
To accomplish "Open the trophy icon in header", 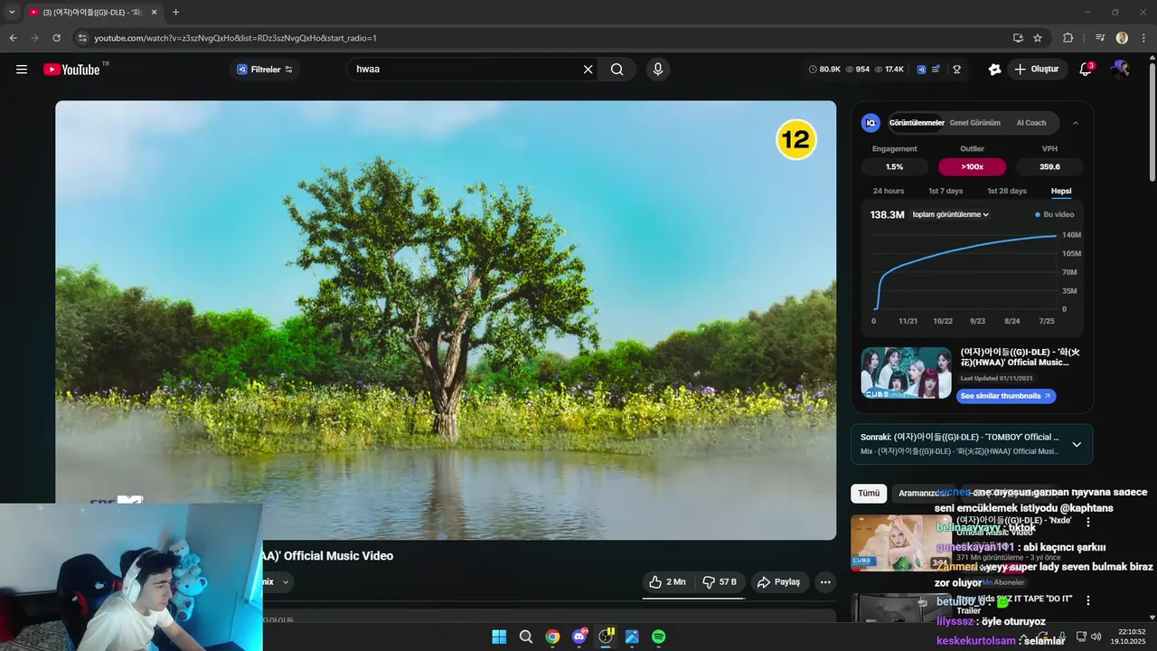I will (x=956, y=70).
